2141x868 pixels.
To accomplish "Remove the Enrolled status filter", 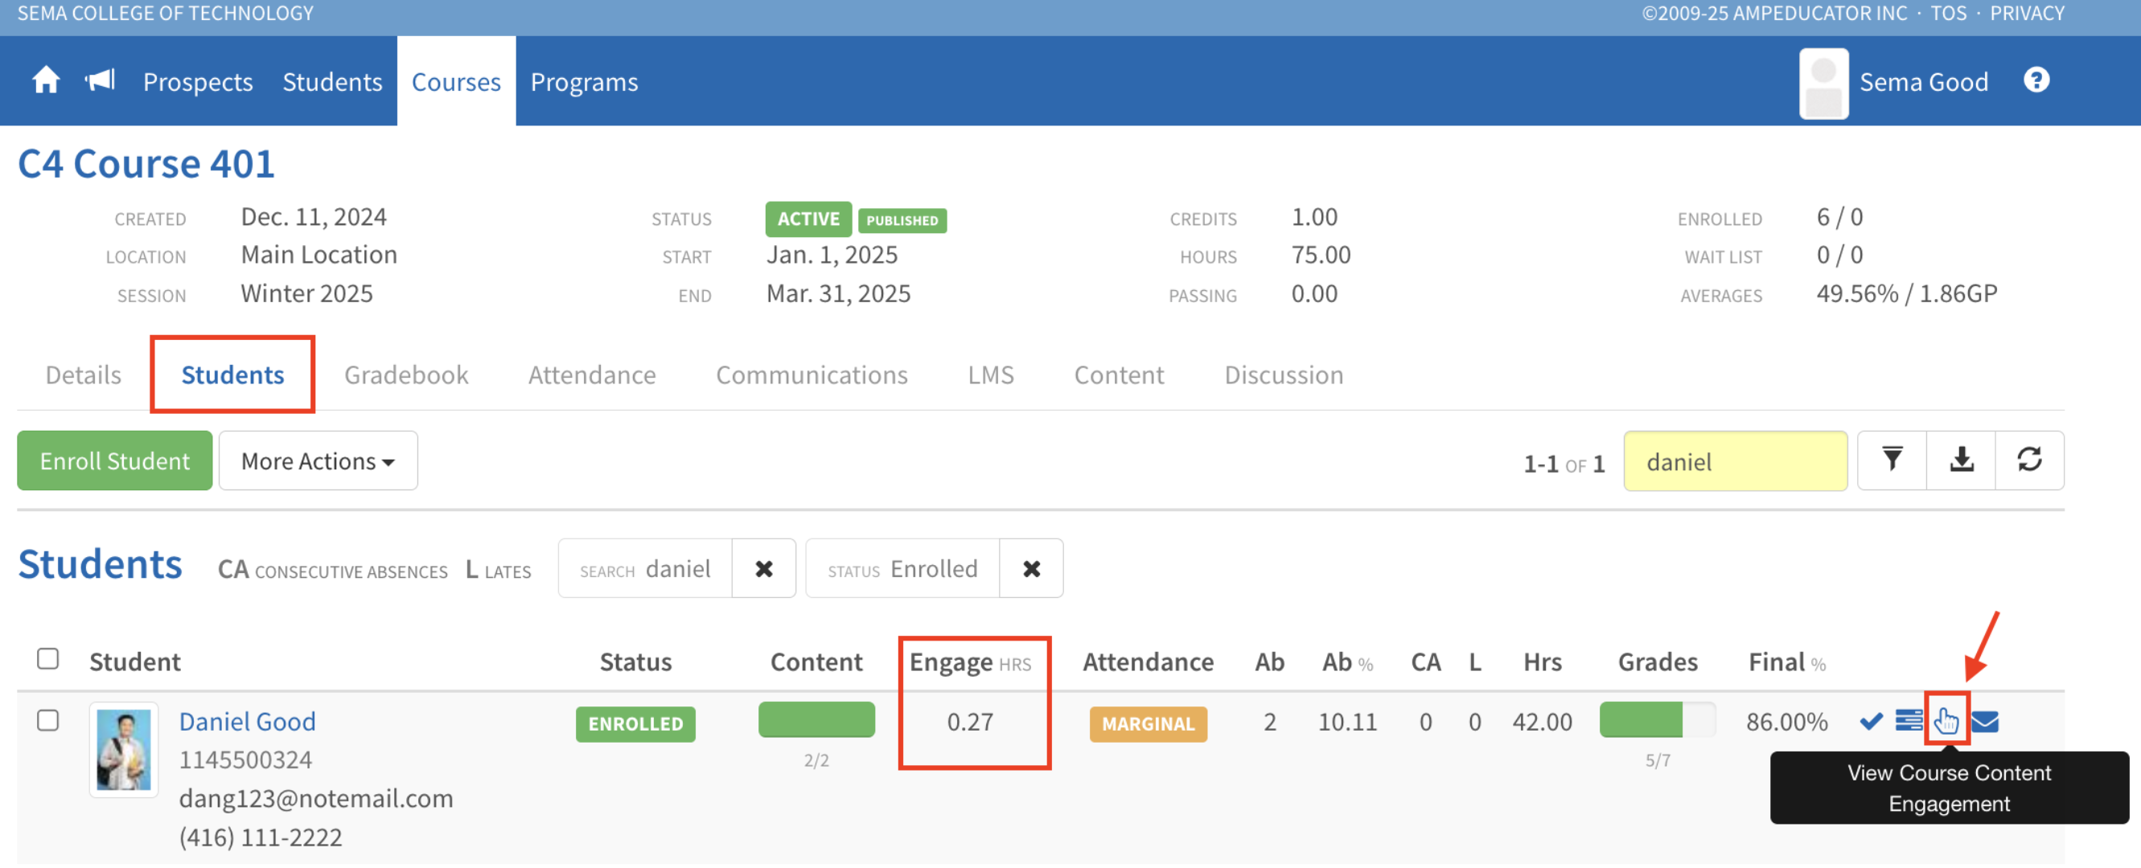I will coord(1030,569).
